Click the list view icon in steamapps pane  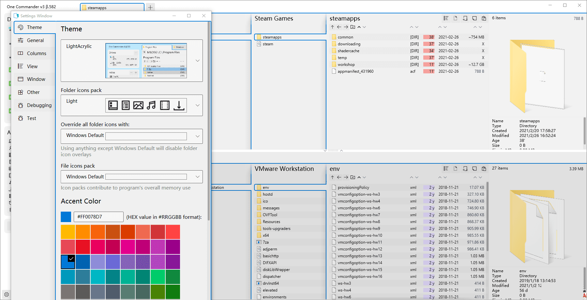[x=446, y=18]
